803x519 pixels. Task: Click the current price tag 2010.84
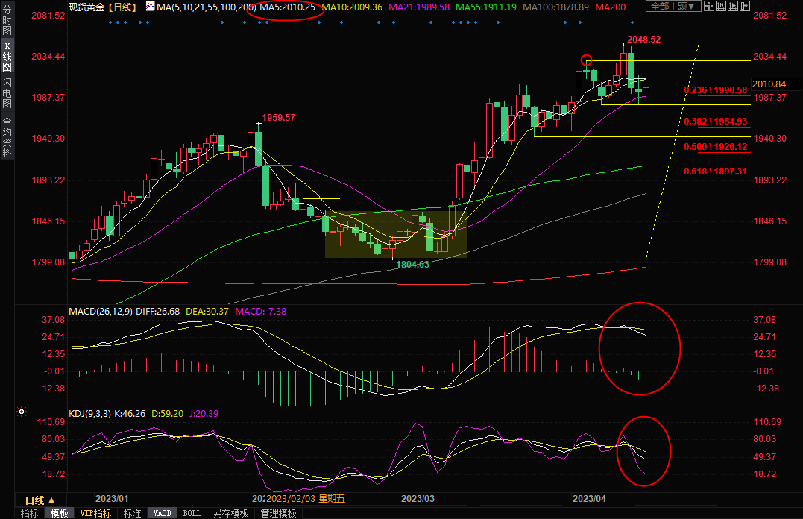tap(769, 84)
